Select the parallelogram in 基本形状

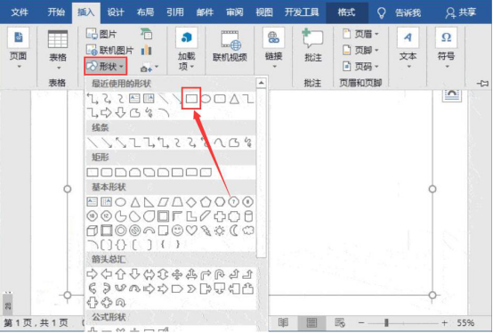pos(163,202)
